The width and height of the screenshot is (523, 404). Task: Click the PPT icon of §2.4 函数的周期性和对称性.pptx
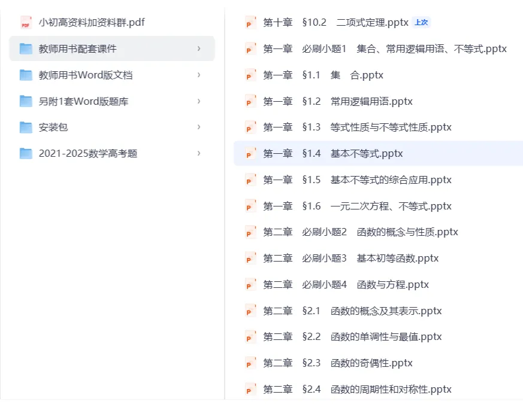250,389
